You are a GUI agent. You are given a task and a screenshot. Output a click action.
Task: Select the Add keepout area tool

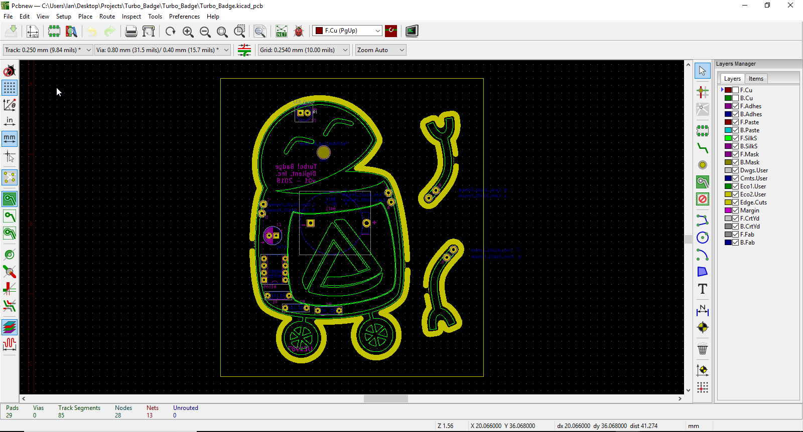pos(703,199)
